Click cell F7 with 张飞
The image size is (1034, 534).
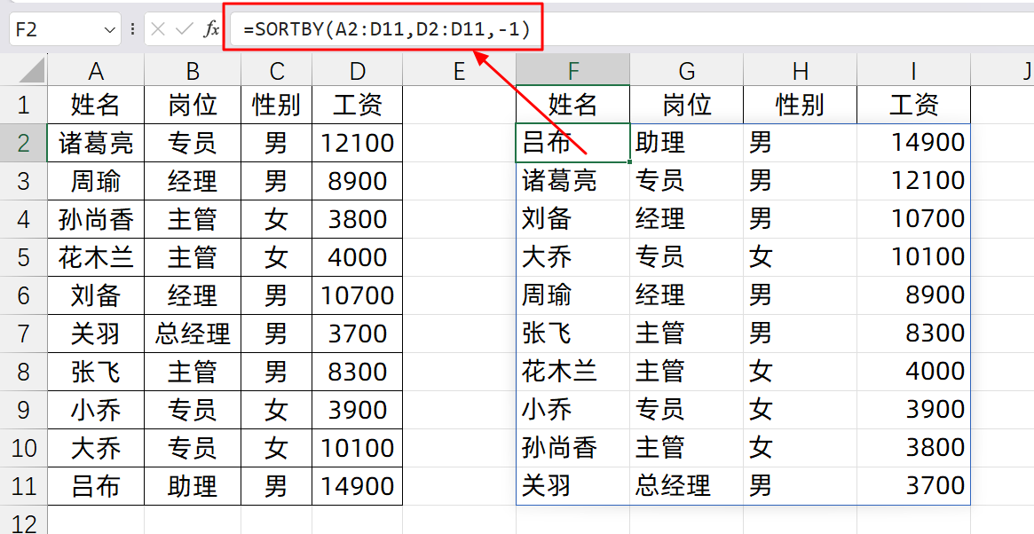point(573,334)
